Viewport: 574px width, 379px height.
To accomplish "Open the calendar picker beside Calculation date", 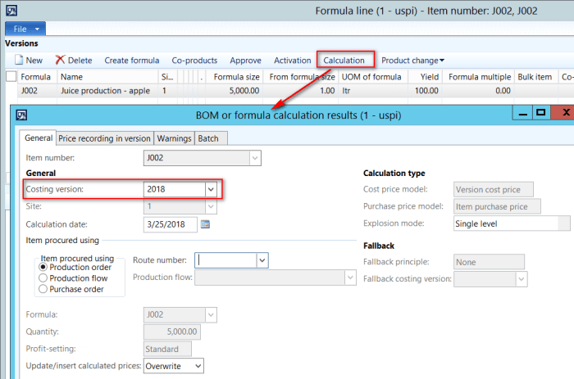I will click(206, 224).
